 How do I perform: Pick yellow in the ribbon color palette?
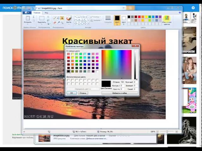pos(146,17)
